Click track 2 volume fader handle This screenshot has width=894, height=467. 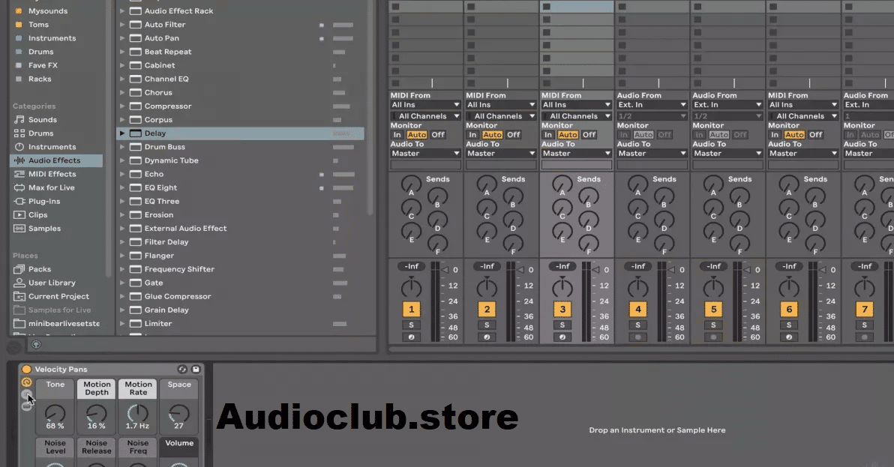click(520, 269)
